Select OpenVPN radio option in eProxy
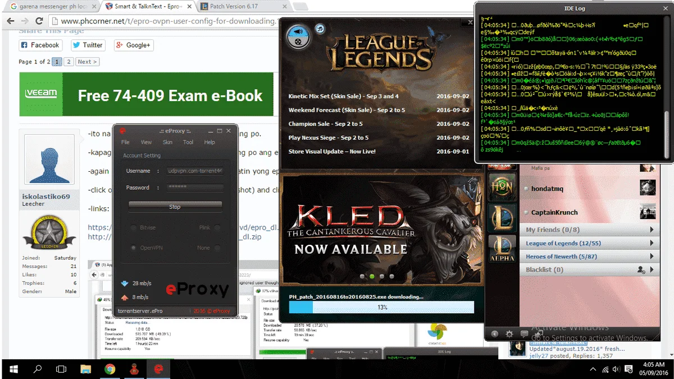674x379 pixels. [x=134, y=248]
